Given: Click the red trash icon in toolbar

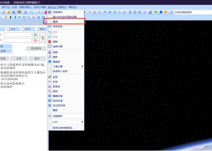Looking at the screenshot, I should click(46, 12).
